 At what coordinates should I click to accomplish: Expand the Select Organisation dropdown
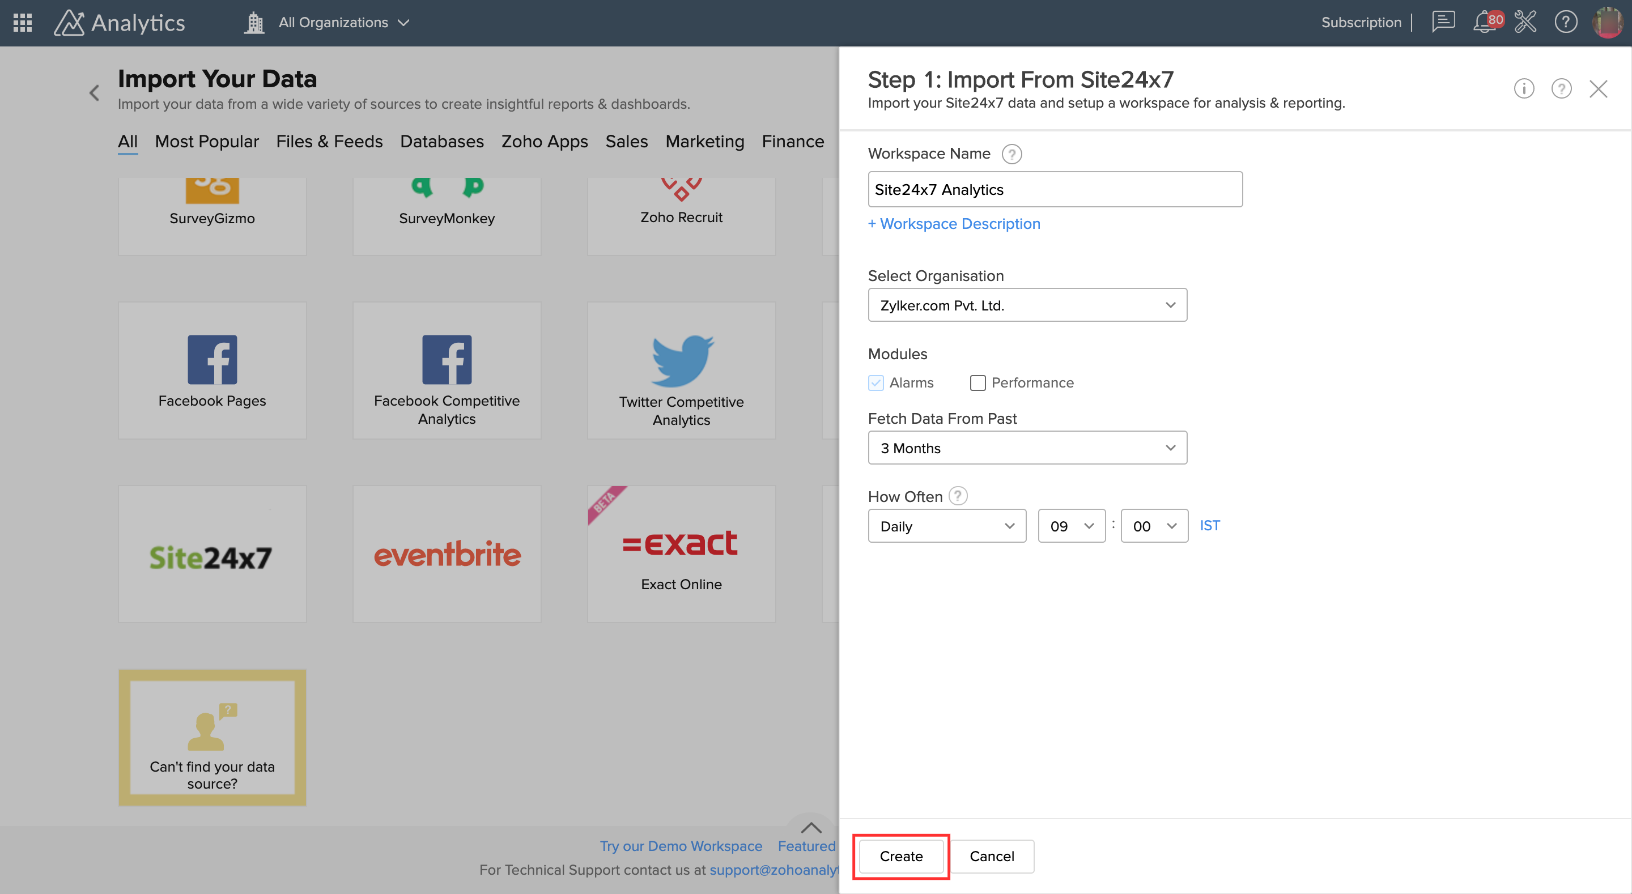coord(1027,305)
